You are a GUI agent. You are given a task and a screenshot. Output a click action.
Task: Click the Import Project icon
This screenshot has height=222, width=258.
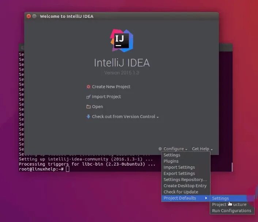pos(88,97)
